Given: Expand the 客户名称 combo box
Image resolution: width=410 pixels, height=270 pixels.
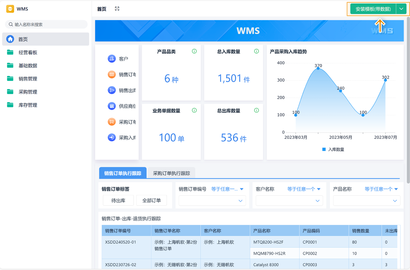Looking at the screenshot, I should point(289,200).
